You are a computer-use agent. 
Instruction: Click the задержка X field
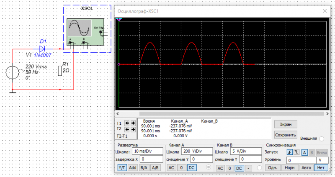(152, 159)
